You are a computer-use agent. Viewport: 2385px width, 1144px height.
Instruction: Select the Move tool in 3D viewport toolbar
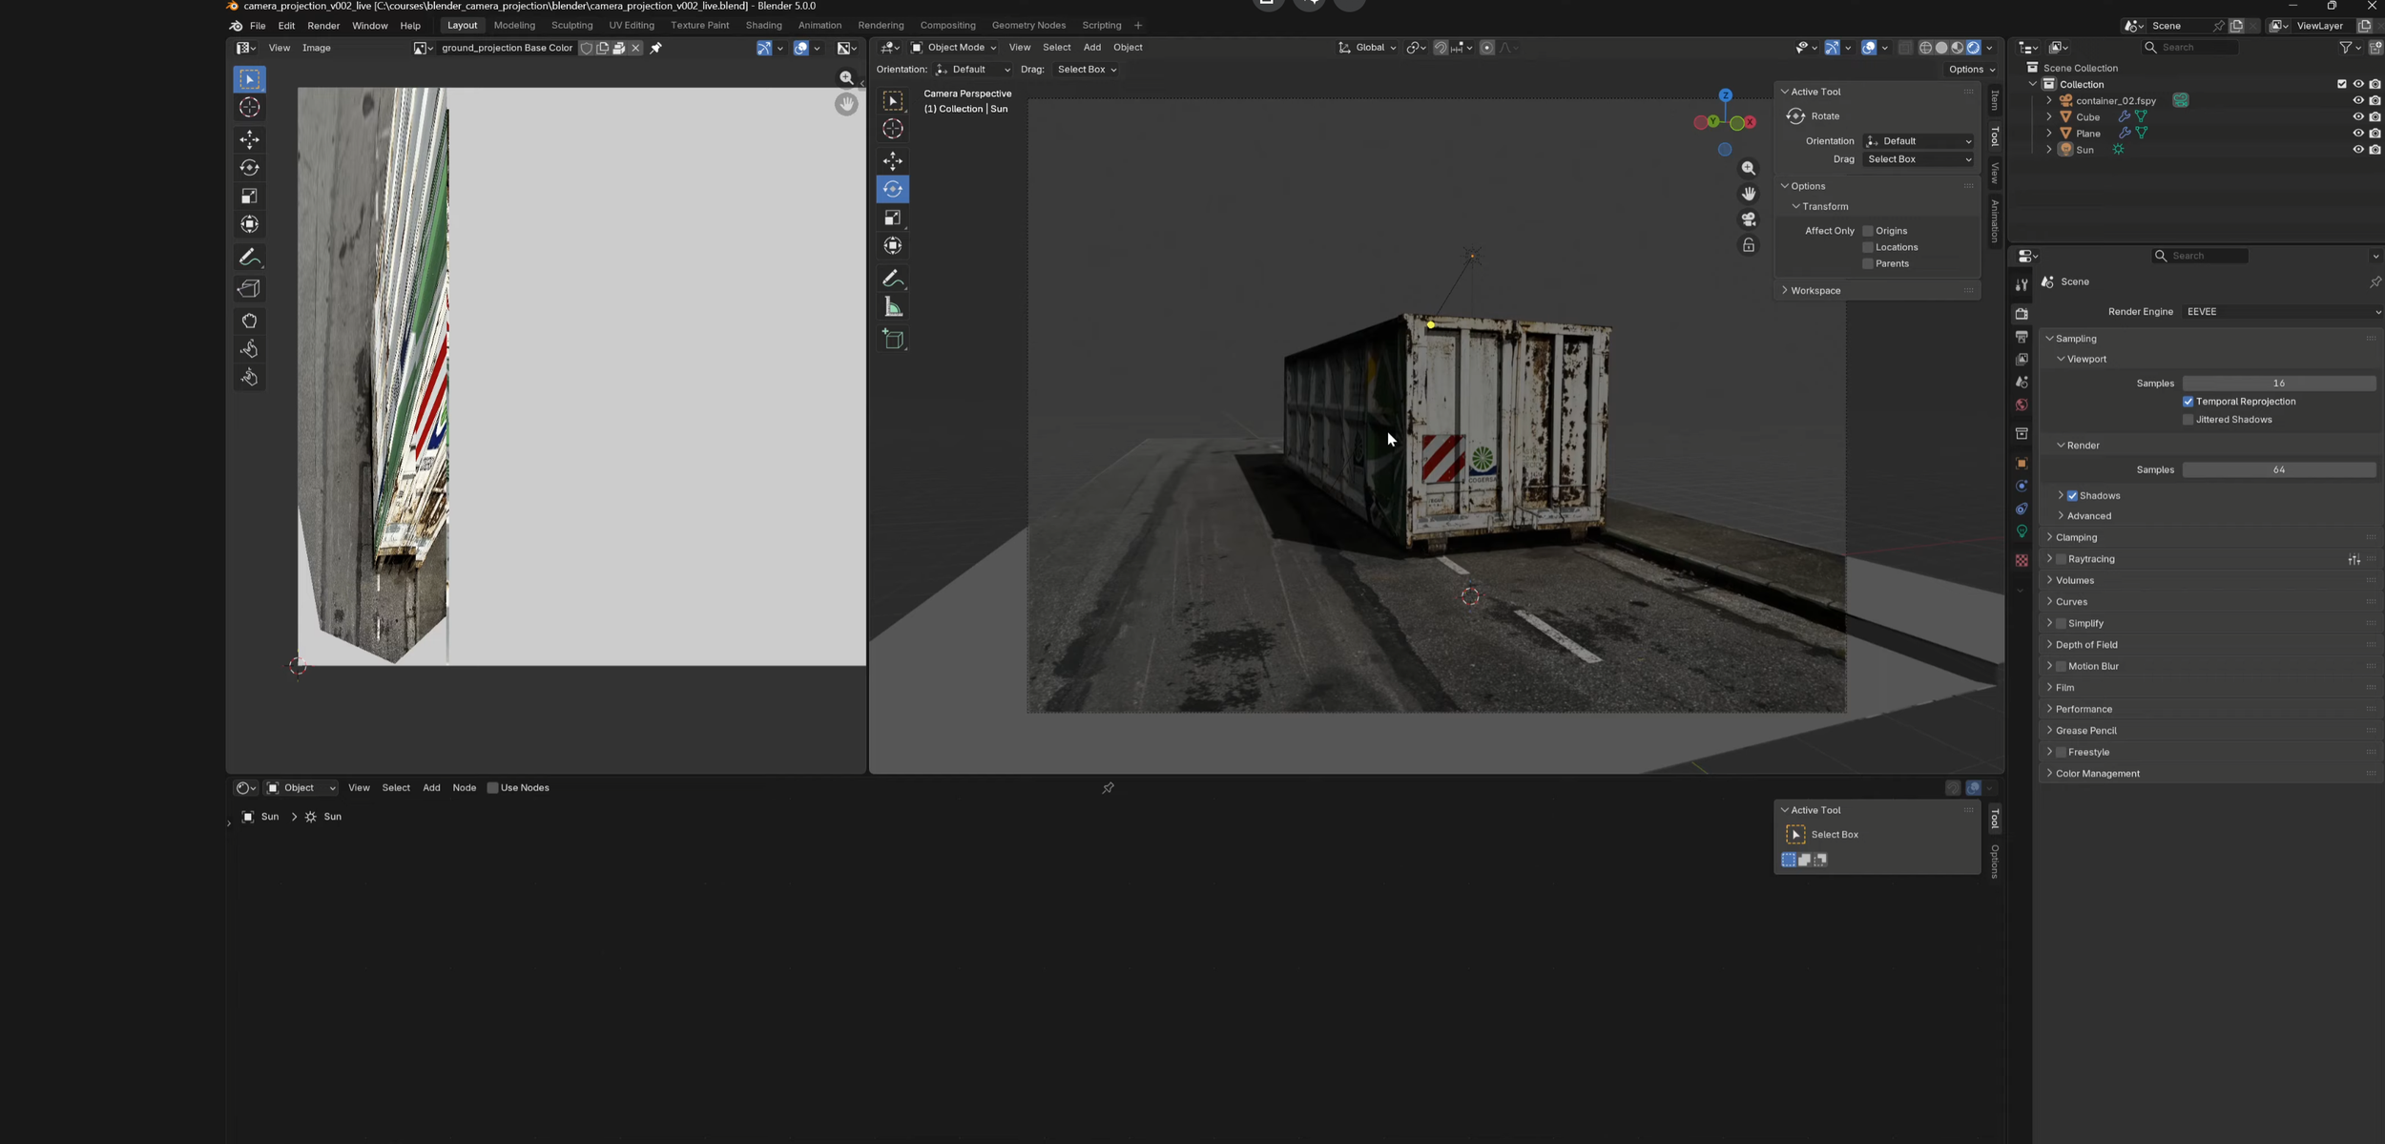pos(893,160)
